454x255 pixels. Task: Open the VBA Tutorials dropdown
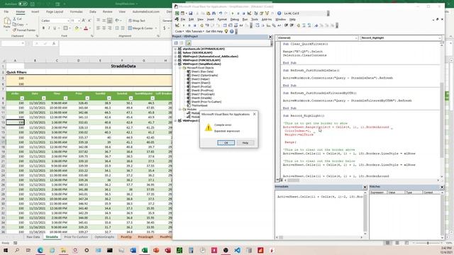point(194,31)
